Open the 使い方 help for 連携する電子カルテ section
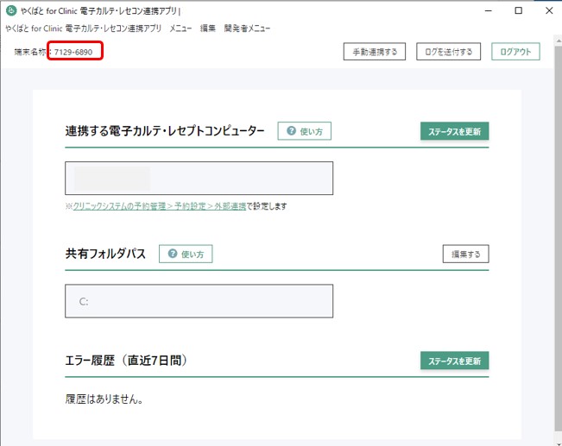Image resolution: width=562 pixels, height=446 pixels. point(304,131)
